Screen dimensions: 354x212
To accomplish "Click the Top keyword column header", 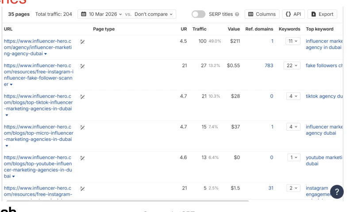I will coord(319,29).
